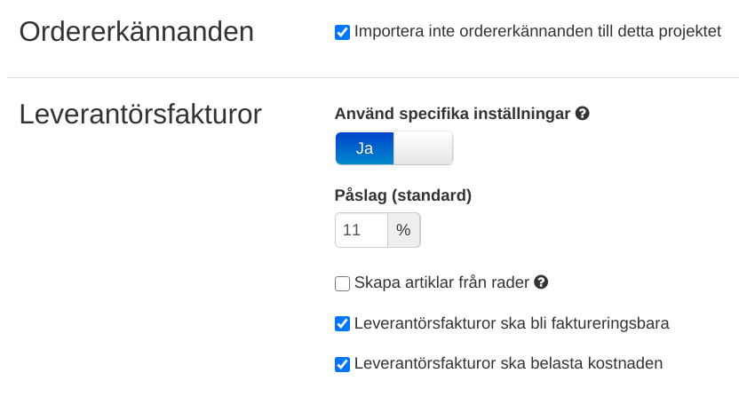Click the % suffix next to Påslag field
This screenshot has width=739, height=397.
(x=403, y=230)
